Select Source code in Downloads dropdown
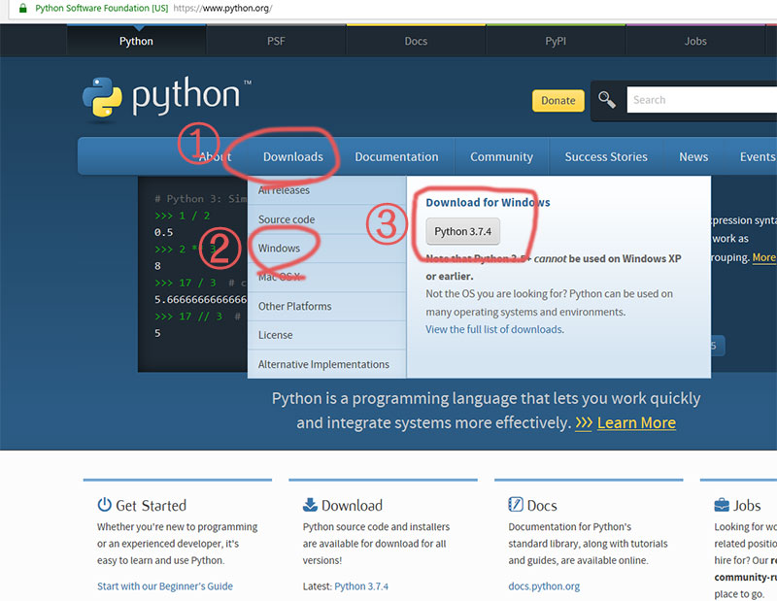Viewport: 777px width, 601px height. pos(326,219)
